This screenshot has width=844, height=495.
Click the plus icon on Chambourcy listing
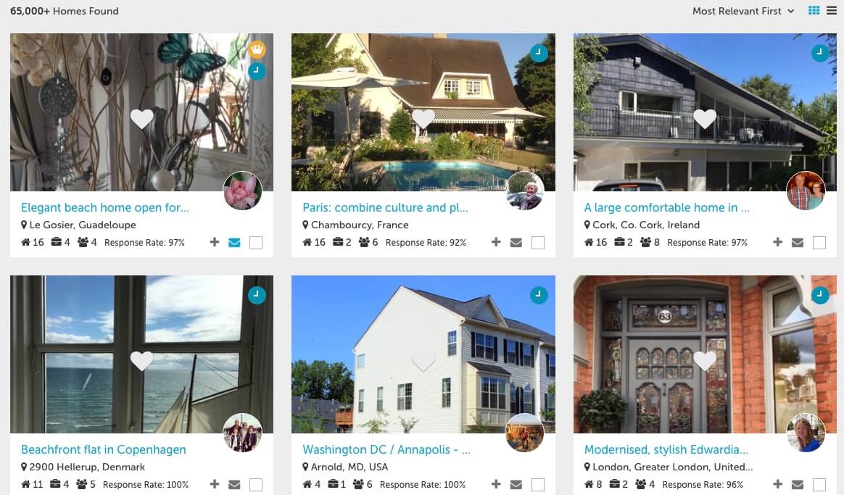496,242
